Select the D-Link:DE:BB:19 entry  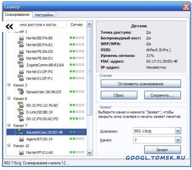pyautogui.click(x=39, y=112)
